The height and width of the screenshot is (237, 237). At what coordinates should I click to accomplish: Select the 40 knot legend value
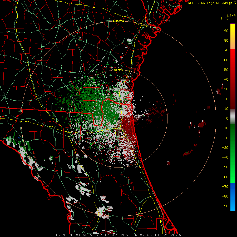click(226, 79)
